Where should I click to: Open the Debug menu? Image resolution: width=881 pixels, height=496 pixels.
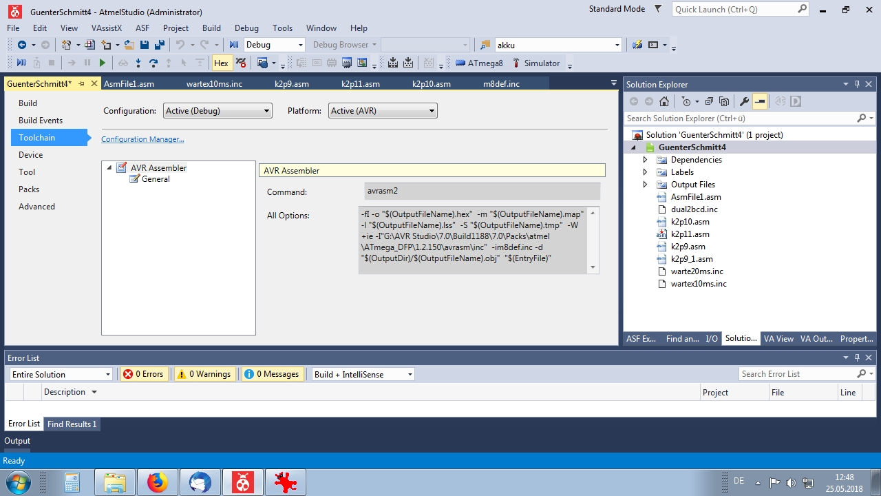point(246,28)
